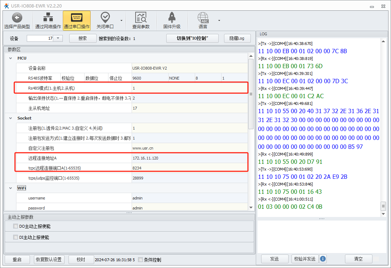Open the 设备 address dropdown arrow
Viewport: 391px width, 268px height.
[x=58, y=38]
